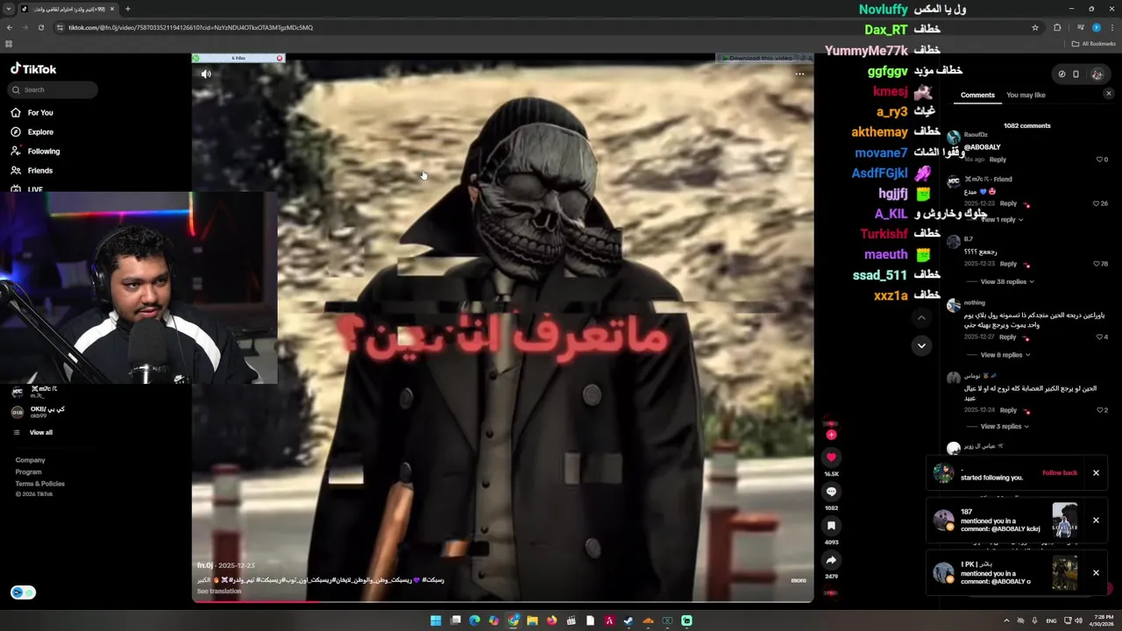Reply to nothing's comment
Viewport: 1122px width, 631px height.
[1008, 337]
